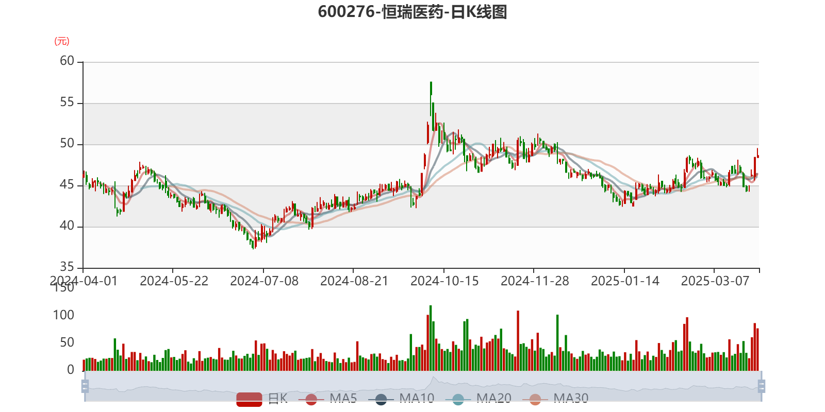Toggle the 日K series in the legend
Screen dimensions: 825x412
pyautogui.click(x=262, y=399)
